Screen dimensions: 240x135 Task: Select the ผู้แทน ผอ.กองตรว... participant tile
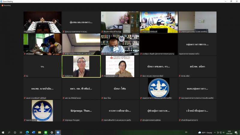point(81,22)
